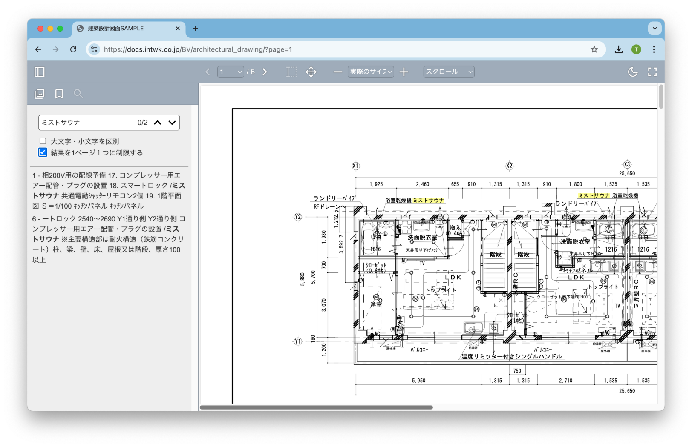Go to the next search match
The width and height of the screenshot is (692, 447).
(x=172, y=123)
